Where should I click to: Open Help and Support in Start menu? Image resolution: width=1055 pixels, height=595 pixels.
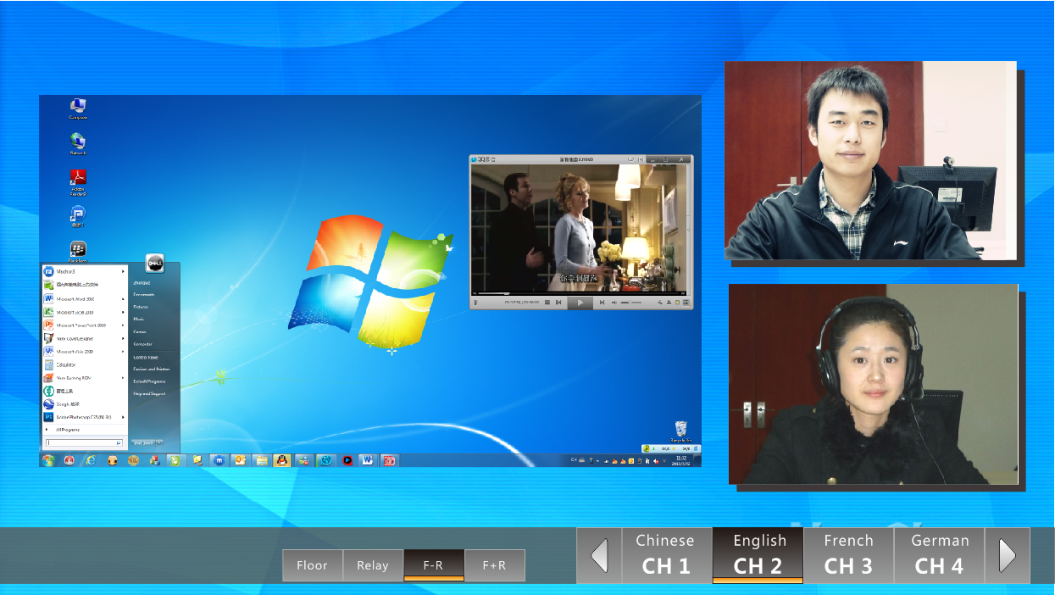149,393
